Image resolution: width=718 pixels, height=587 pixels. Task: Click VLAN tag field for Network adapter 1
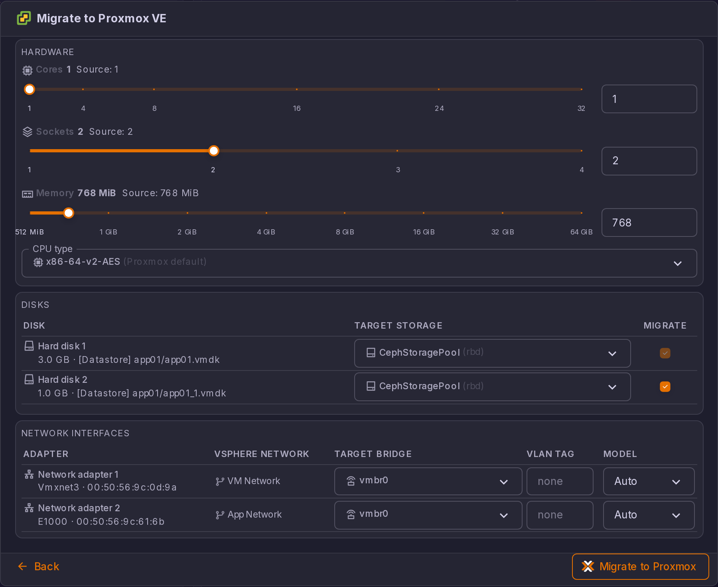560,481
